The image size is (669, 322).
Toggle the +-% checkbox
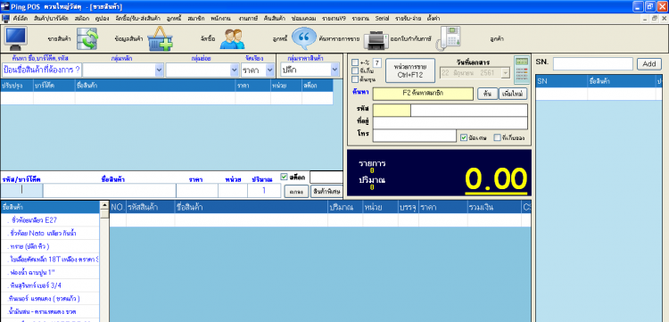[355, 62]
